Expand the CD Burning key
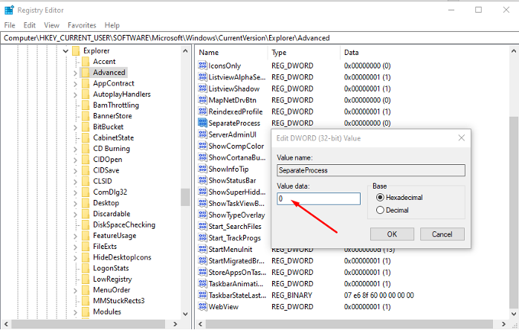This screenshot has width=519, height=330. 75,149
